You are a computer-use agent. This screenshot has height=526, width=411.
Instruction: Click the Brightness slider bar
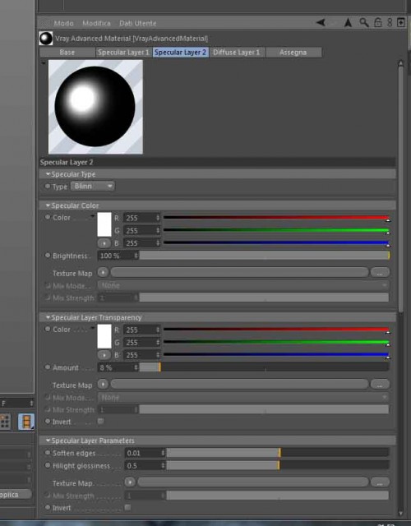pyautogui.click(x=265, y=256)
